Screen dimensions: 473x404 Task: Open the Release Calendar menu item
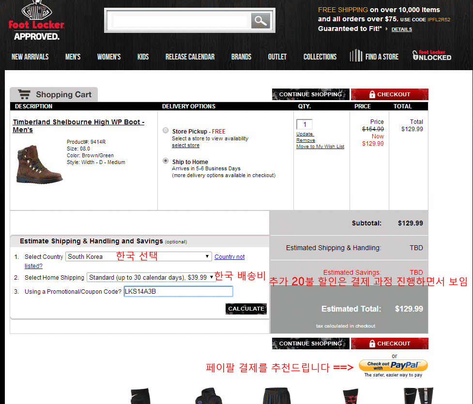pyautogui.click(x=190, y=57)
